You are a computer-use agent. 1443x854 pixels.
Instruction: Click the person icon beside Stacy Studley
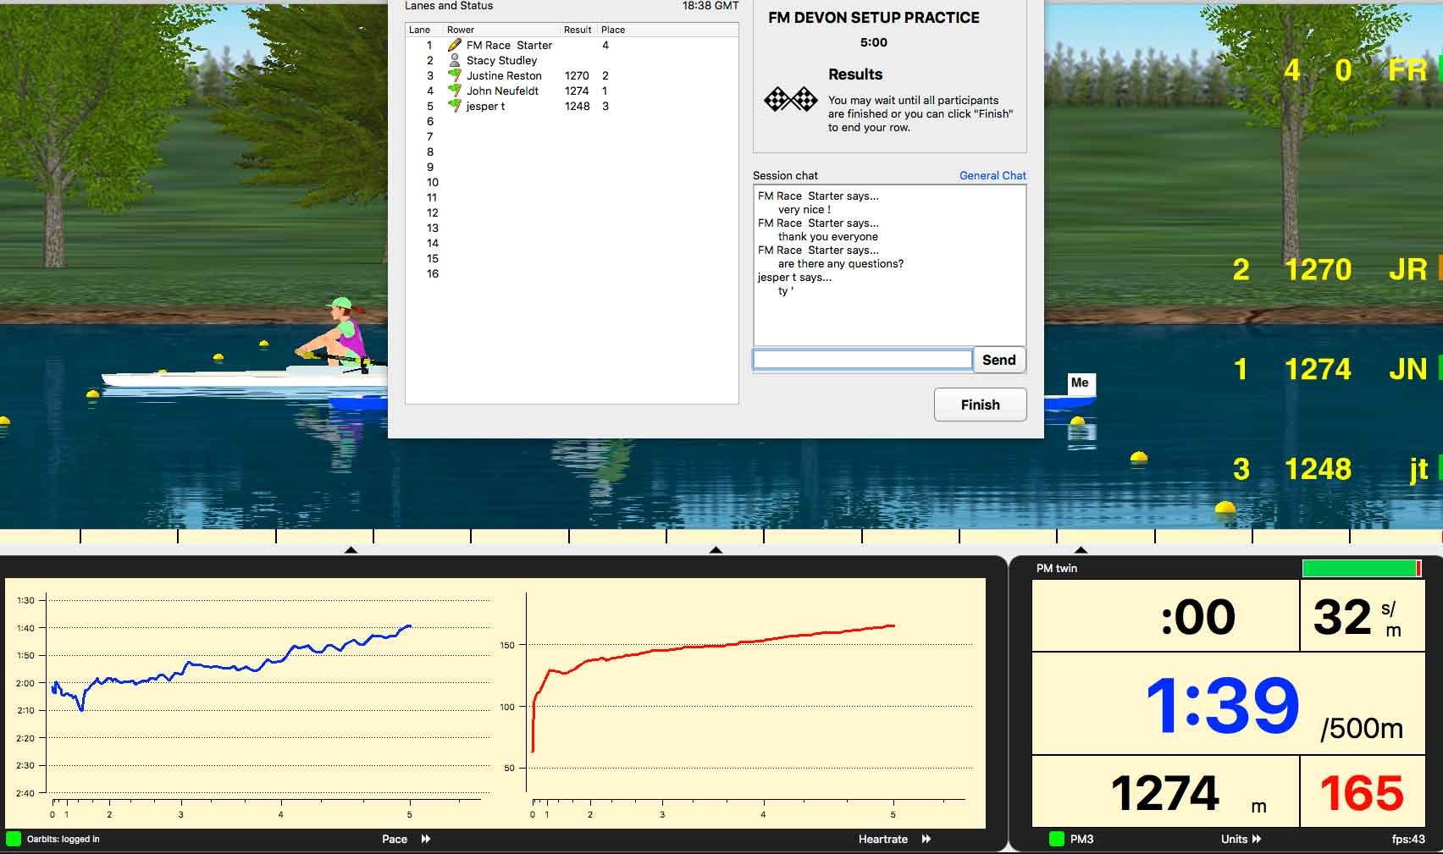[455, 60]
